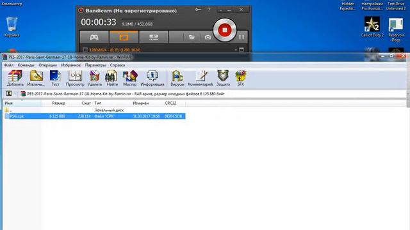Click the Bandicam red logo icon in title
This screenshot has height=230, width=410.
pos(81,10)
